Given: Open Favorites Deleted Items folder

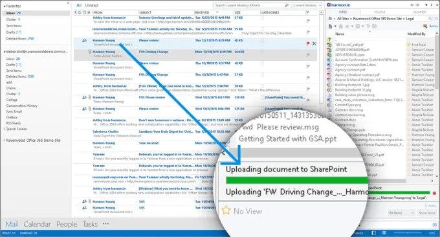Looking at the screenshot, I should tap(20, 38).
